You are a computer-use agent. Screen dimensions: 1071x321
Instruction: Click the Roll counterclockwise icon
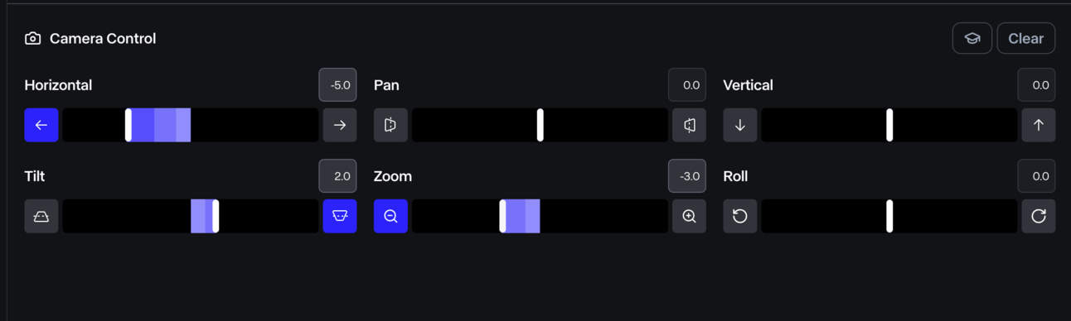(740, 216)
